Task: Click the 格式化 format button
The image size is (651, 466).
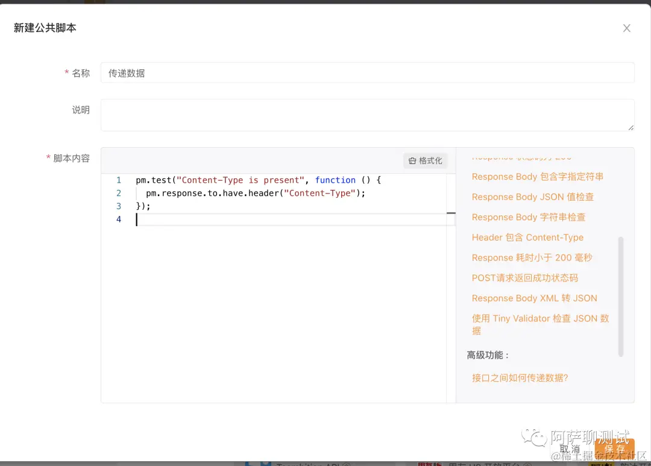Action: pos(425,161)
